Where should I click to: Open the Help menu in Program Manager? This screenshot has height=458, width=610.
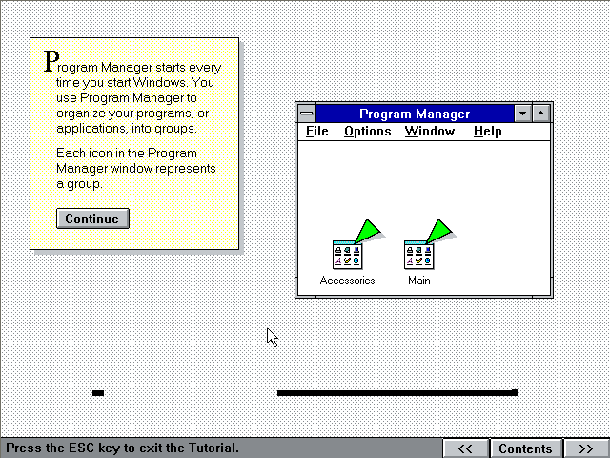coord(487,132)
